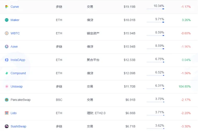Click the Curve protocol logo icon

point(6,7)
